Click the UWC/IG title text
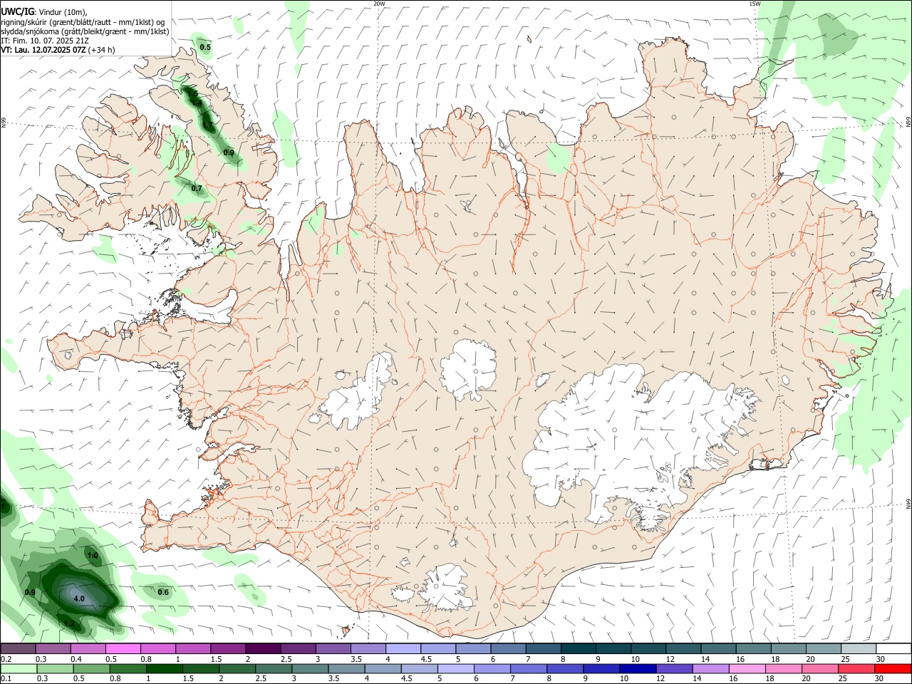912x684 pixels. pyautogui.click(x=17, y=11)
